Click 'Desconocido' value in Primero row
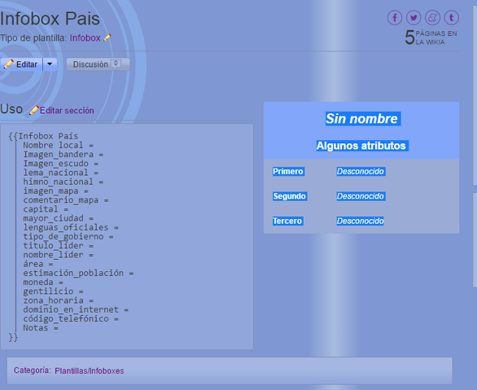This screenshot has width=477, height=390. 361,171
